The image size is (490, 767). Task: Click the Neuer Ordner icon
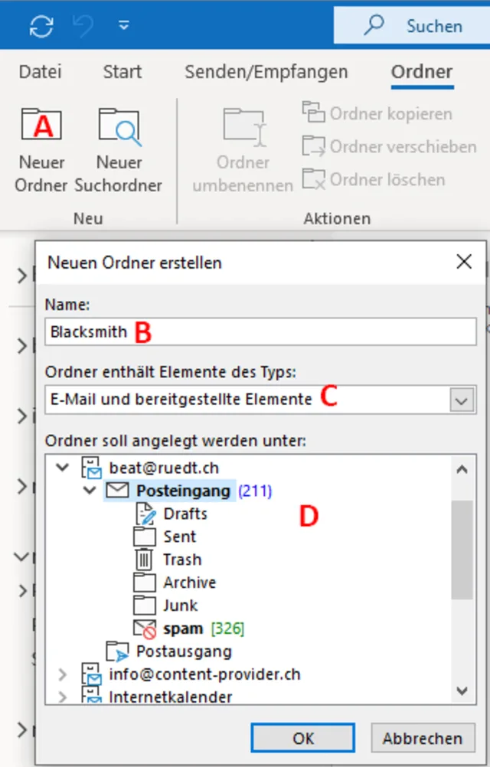[41, 127]
